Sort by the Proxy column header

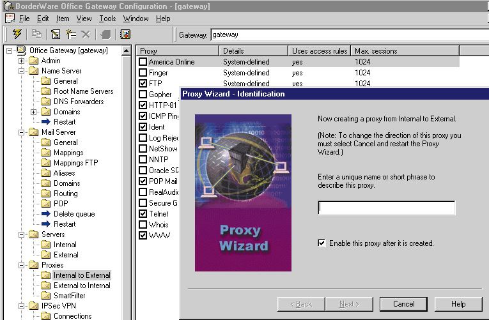tap(178, 51)
